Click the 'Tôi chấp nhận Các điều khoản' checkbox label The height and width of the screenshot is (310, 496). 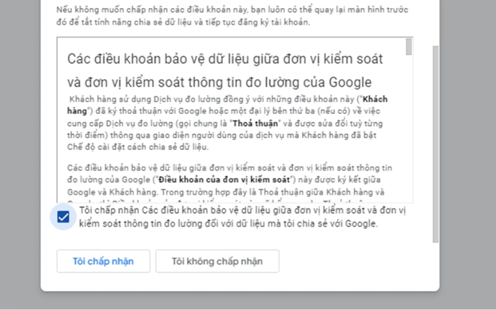(242, 216)
